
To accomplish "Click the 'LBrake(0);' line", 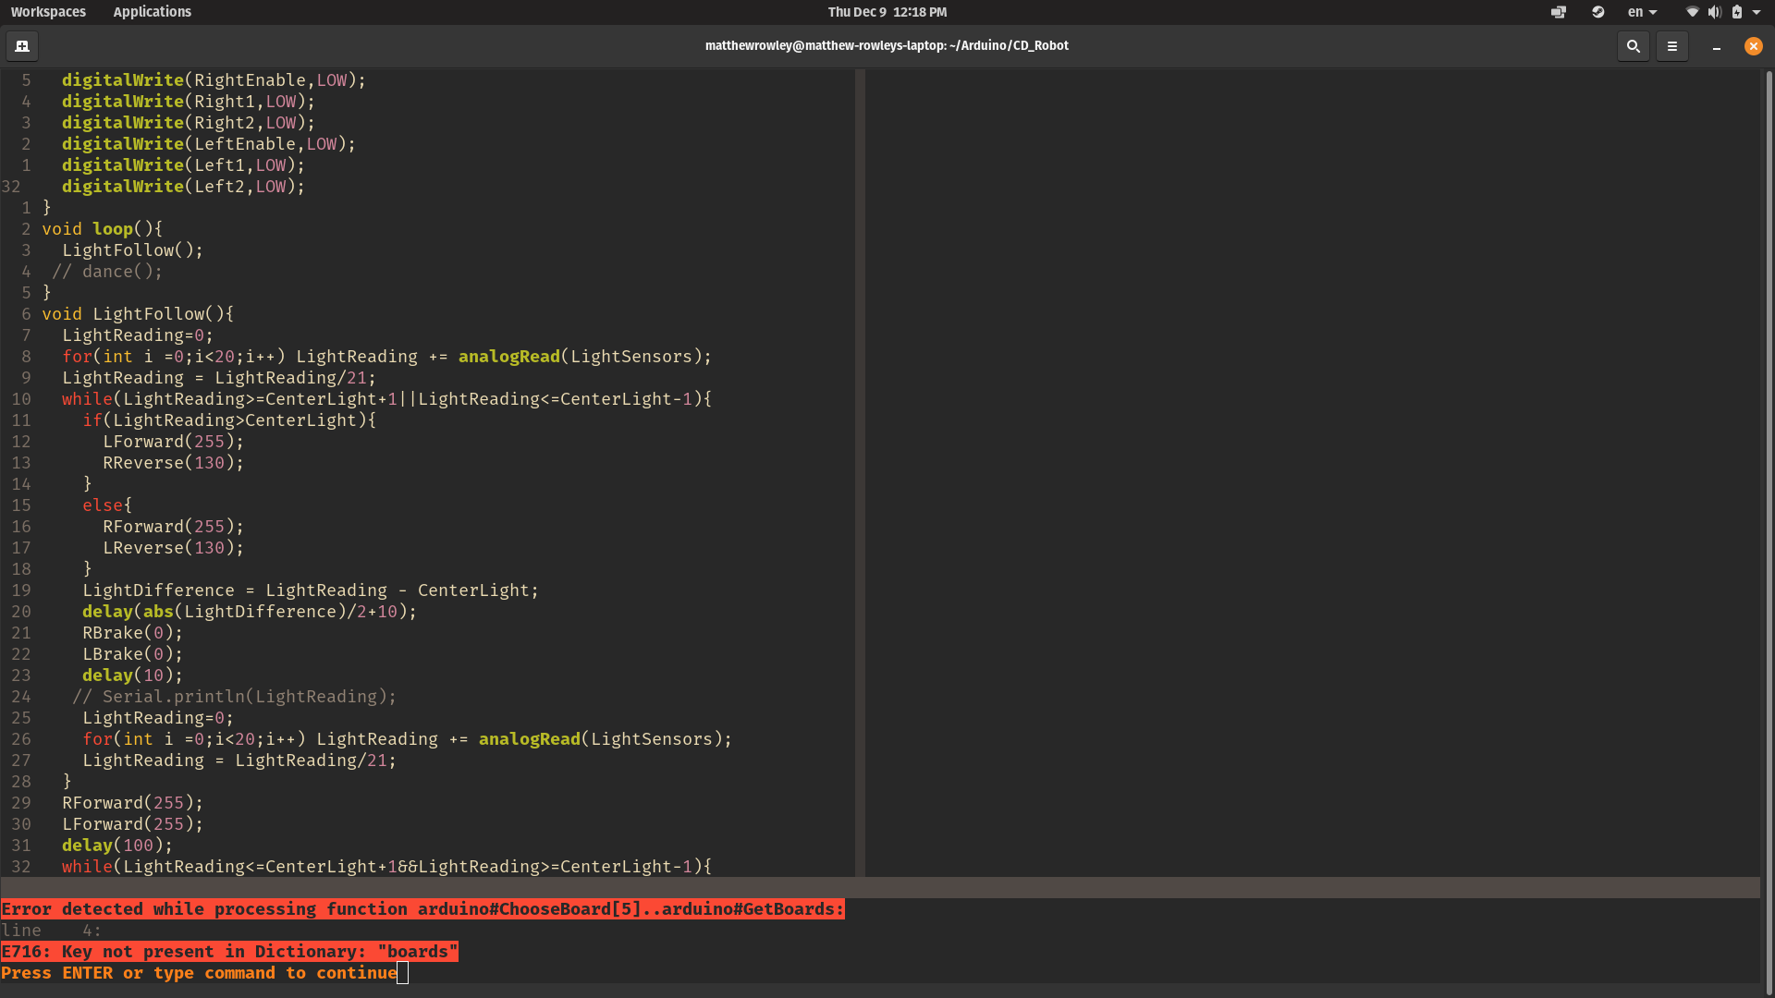I will [x=132, y=654].
